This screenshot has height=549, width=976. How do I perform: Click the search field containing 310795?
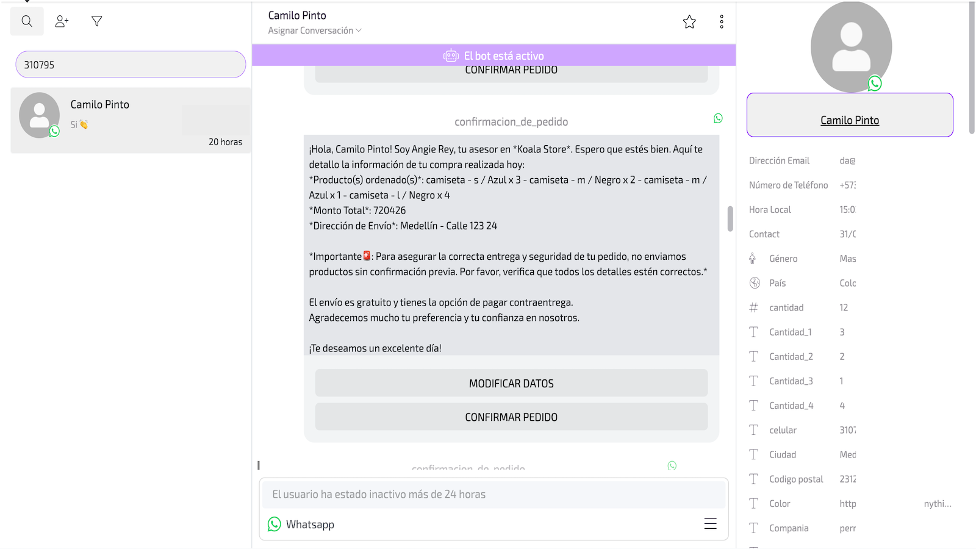pyautogui.click(x=131, y=65)
